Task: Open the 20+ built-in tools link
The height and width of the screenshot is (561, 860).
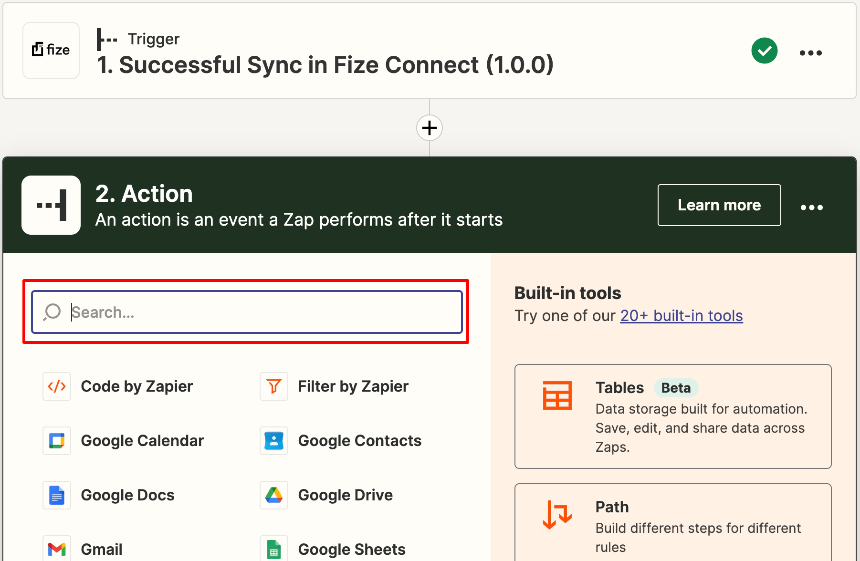Action: point(681,316)
